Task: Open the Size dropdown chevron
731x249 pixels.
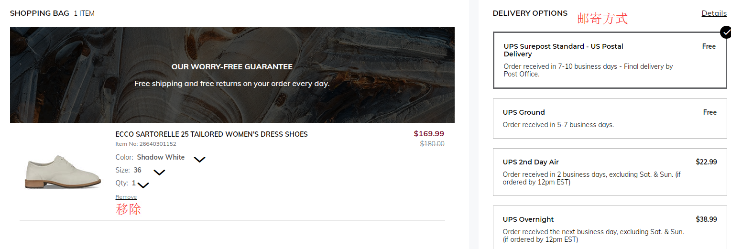Action: (159, 172)
